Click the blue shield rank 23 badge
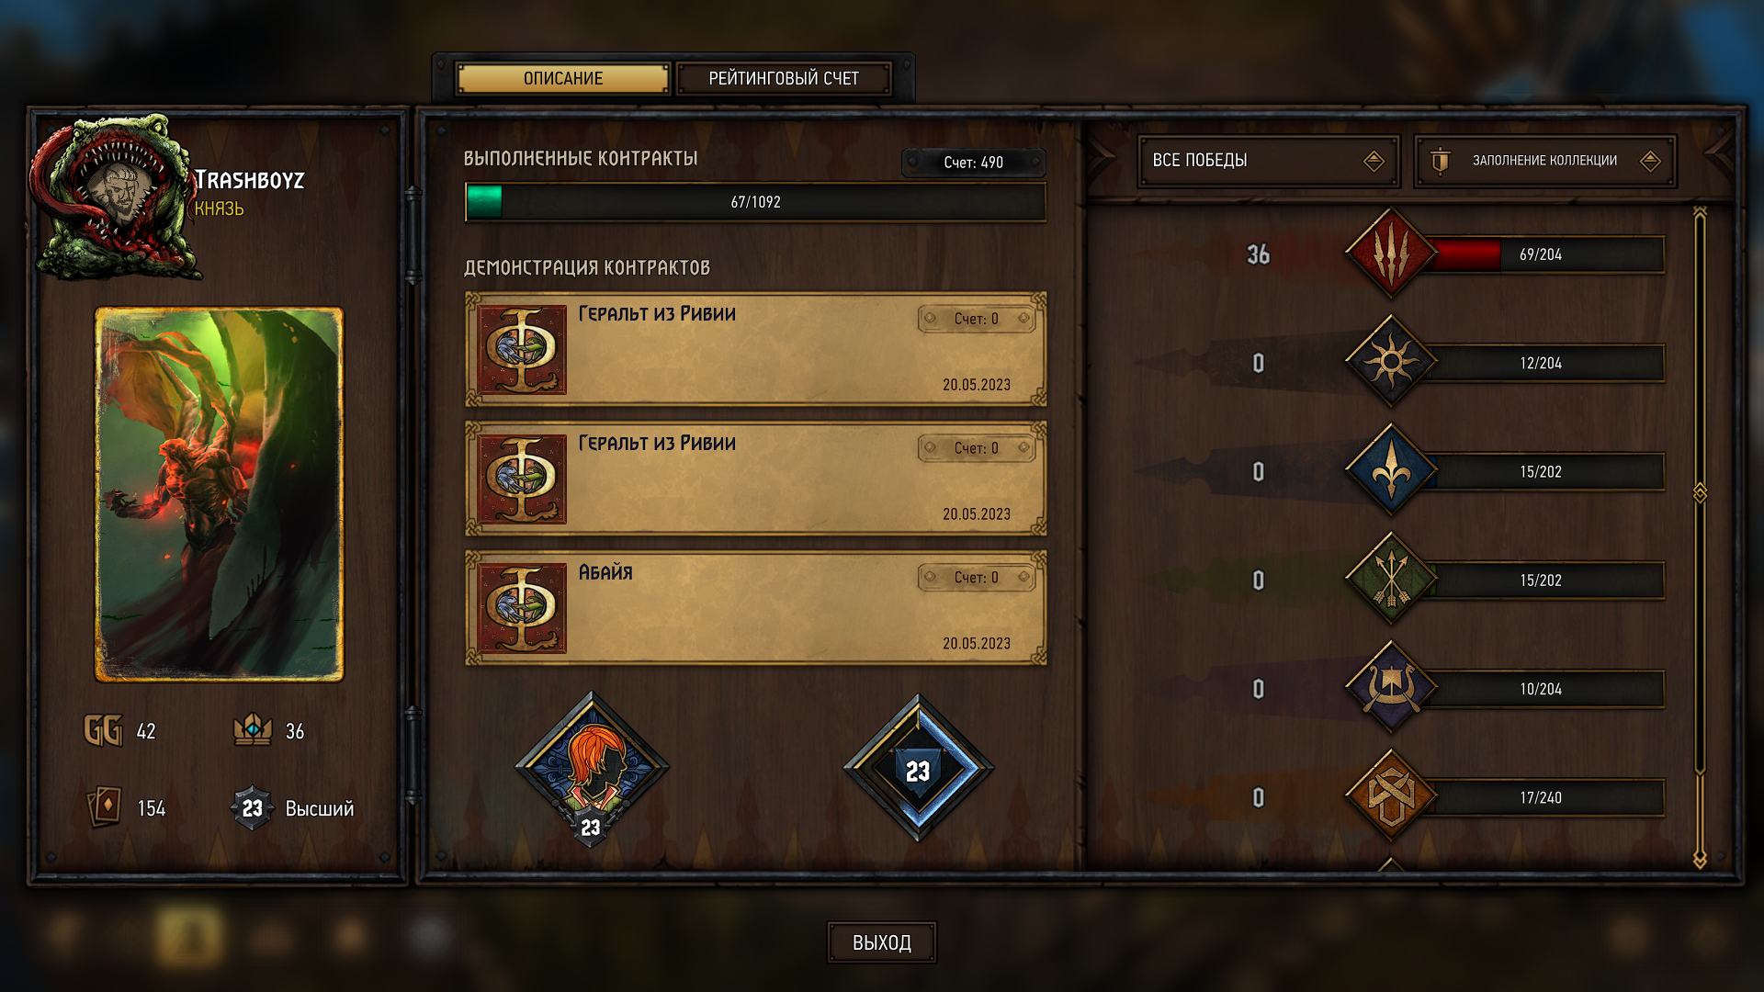1764x992 pixels. (x=918, y=768)
